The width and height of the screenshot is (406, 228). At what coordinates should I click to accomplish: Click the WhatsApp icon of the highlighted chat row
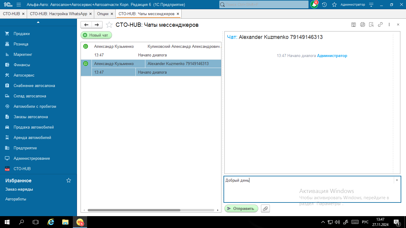tap(86, 64)
